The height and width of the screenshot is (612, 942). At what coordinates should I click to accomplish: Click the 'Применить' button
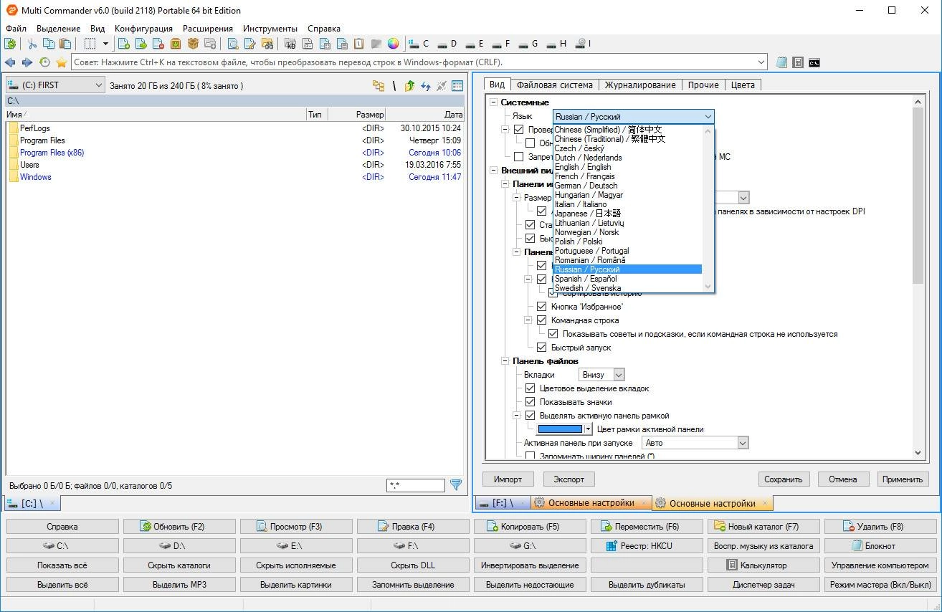[903, 479]
